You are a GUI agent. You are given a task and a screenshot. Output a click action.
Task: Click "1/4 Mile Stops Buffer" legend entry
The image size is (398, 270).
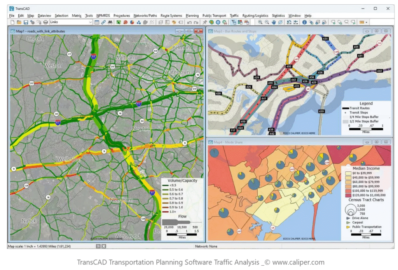coord(364,117)
